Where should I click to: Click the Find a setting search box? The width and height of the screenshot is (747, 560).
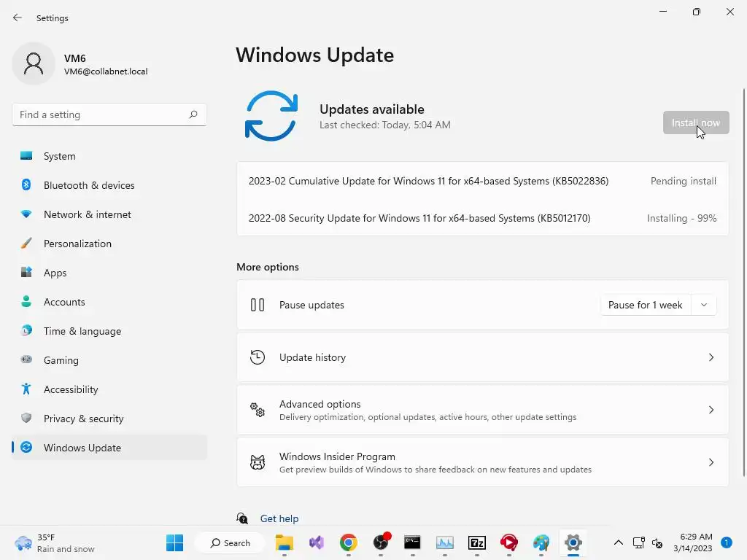(109, 114)
